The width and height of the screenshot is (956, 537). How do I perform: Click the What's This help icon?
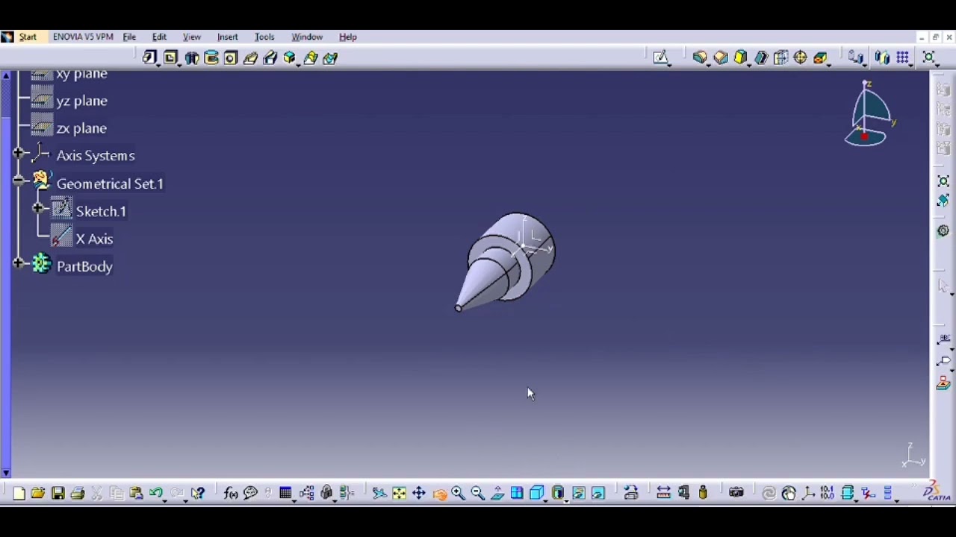(x=198, y=493)
